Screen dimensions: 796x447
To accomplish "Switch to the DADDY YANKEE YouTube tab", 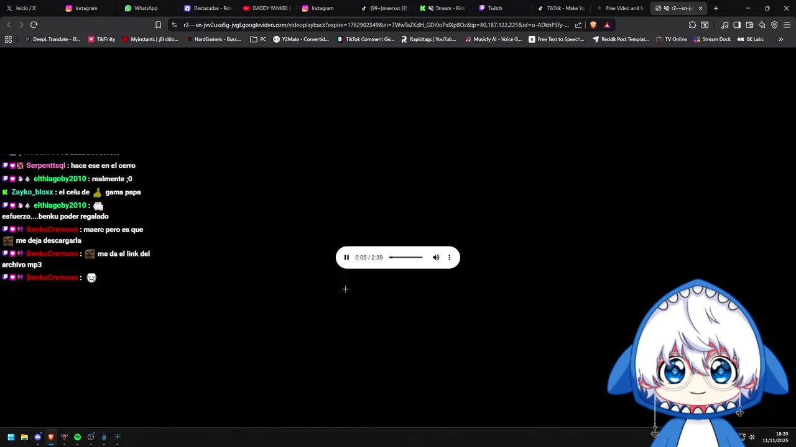I will click(x=267, y=8).
